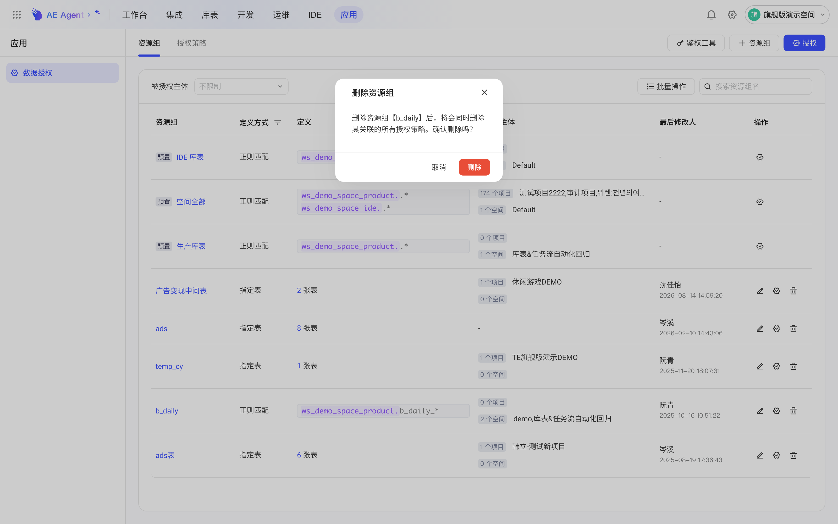Image resolution: width=838 pixels, height=524 pixels.
Task: Click 取消 in the delete dialog
Action: pos(438,167)
